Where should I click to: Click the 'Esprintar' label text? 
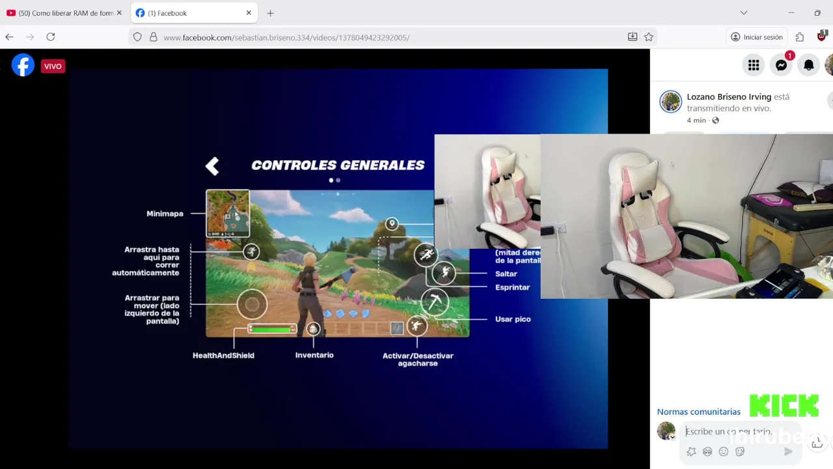click(512, 287)
